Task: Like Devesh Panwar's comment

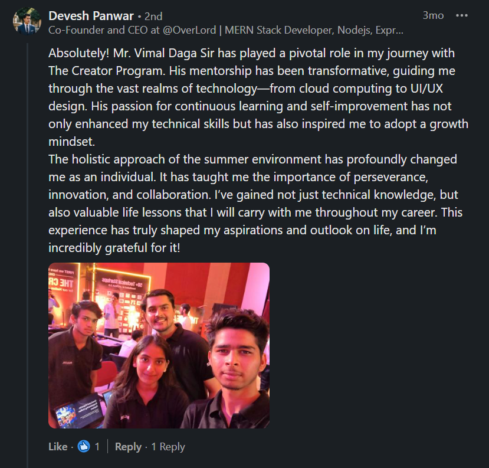Action: tap(58, 447)
